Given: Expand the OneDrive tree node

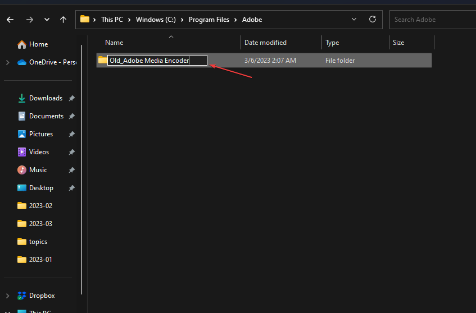Looking at the screenshot, I should pos(8,62).
